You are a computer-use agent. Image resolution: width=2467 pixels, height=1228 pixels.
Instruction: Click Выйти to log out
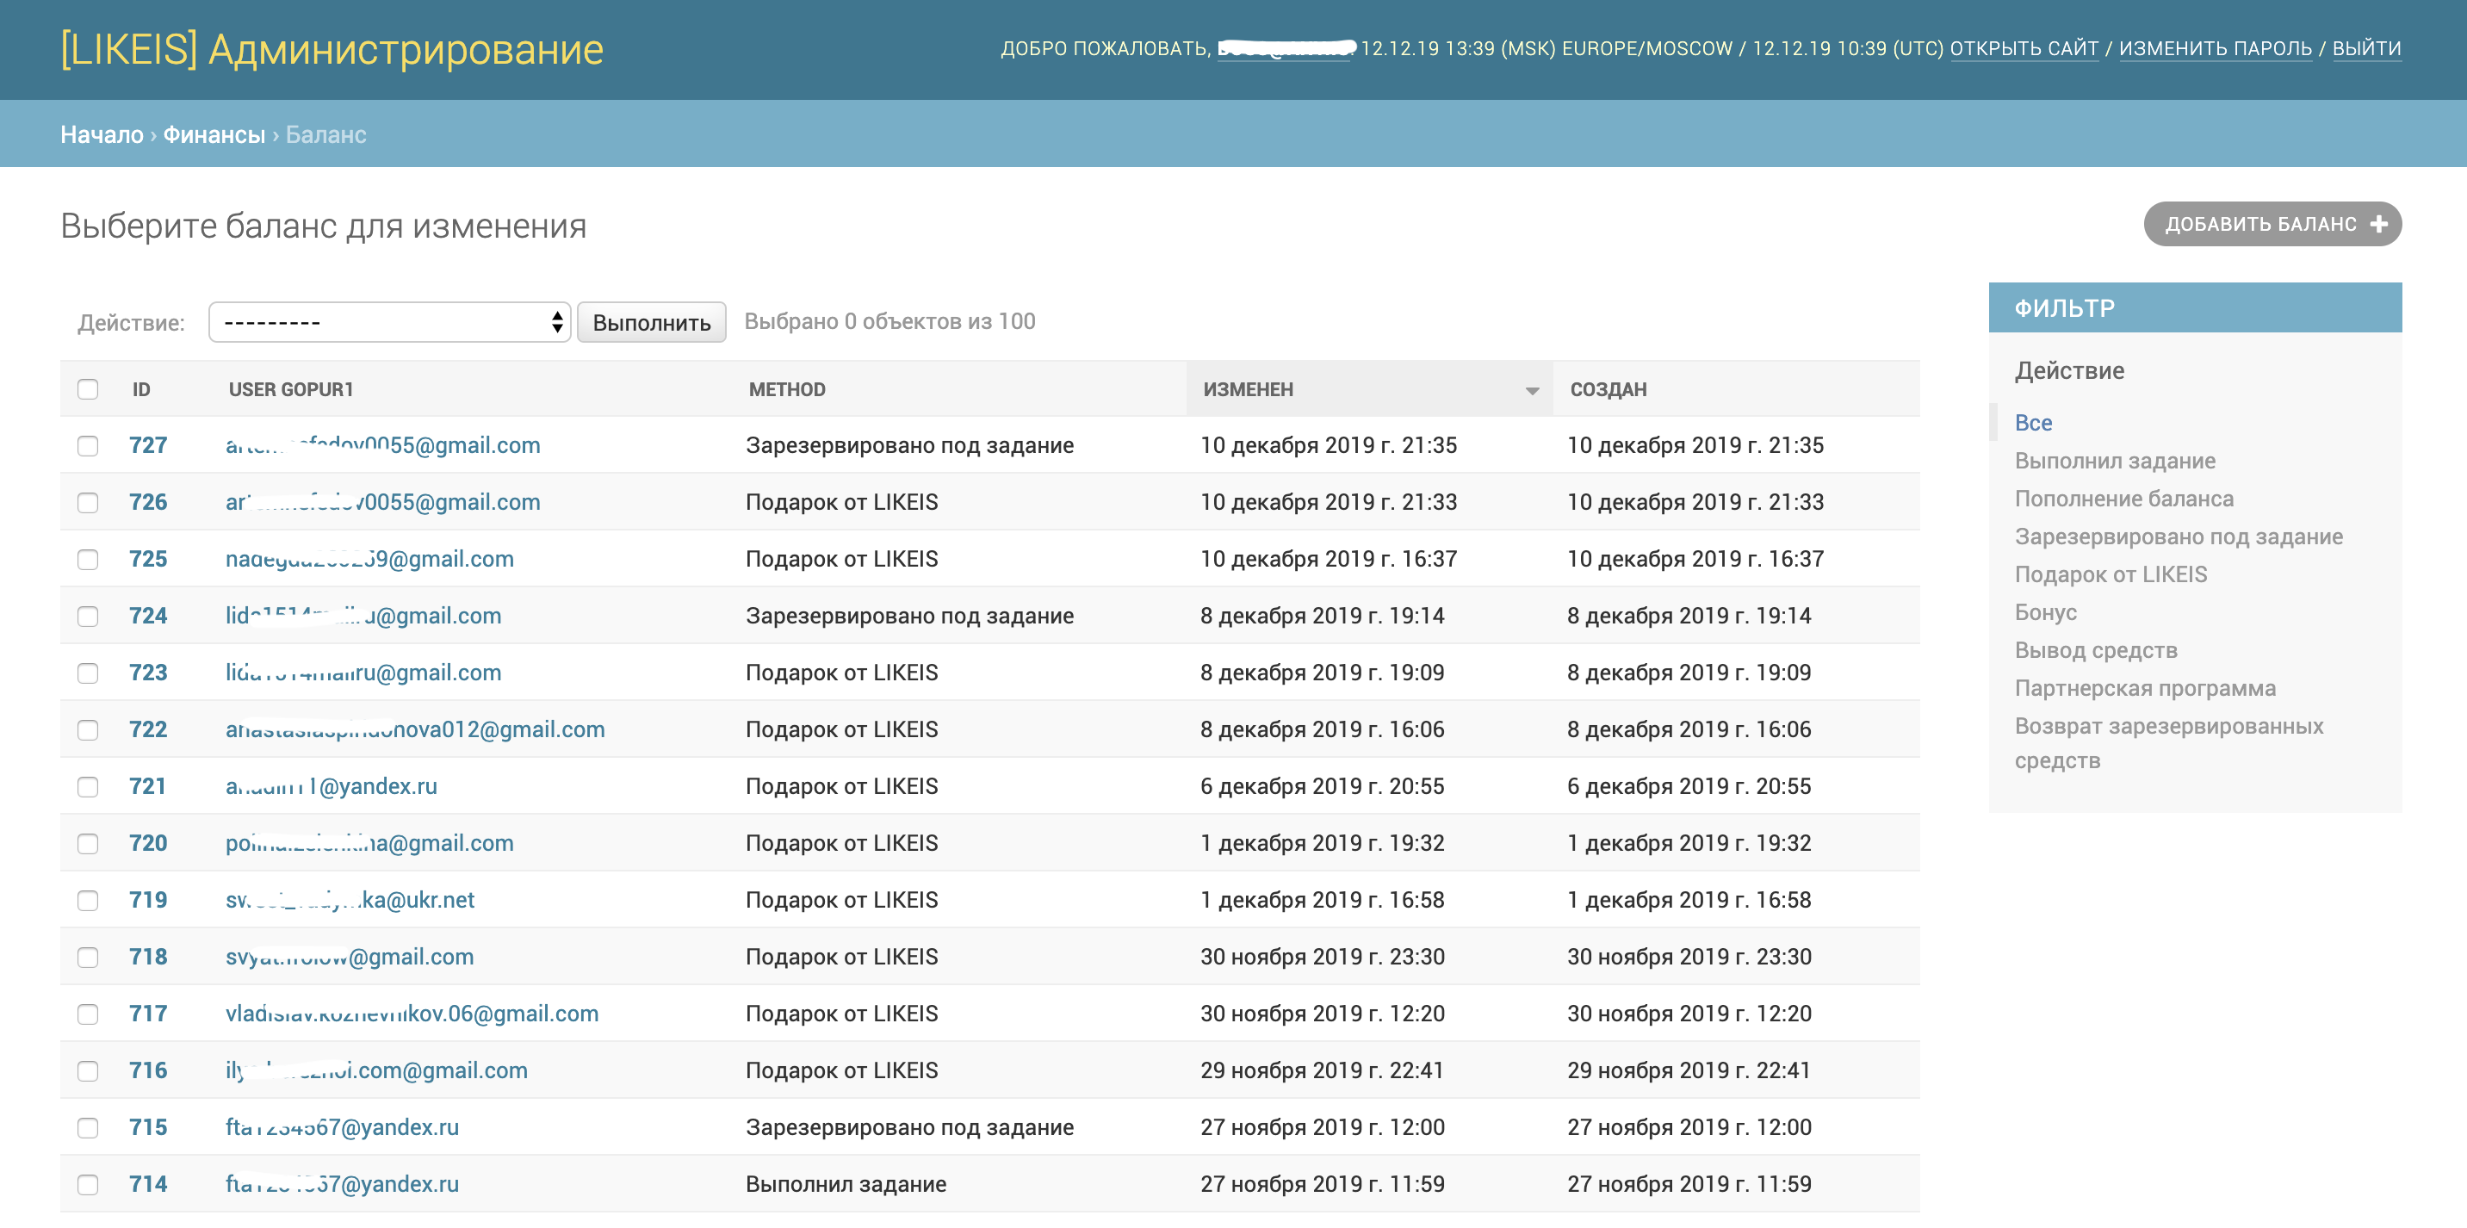[x=2365, y=49]
